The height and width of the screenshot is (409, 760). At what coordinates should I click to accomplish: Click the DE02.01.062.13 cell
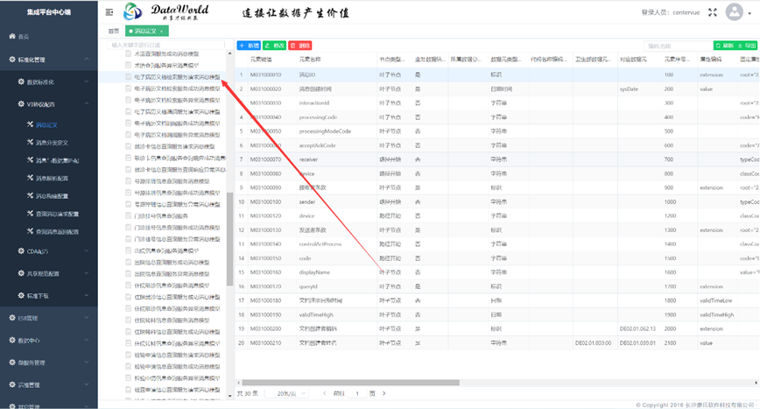coord(637,329)
